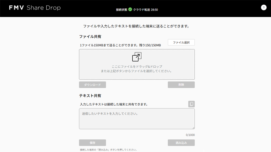Click the ファイル選択 button
271x152 pixels.
(x=181, y=42)
